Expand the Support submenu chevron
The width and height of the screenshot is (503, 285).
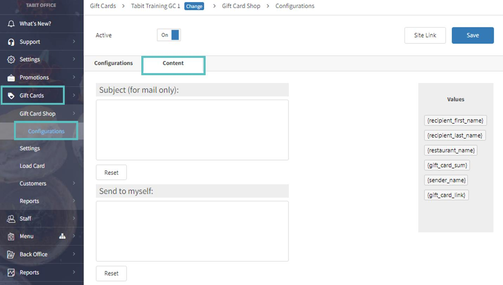[74, 41]
